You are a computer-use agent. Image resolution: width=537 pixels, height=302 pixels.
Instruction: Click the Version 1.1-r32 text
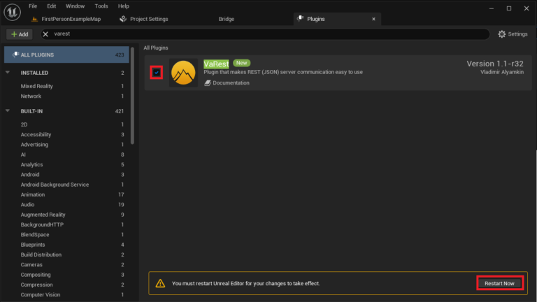495,64
